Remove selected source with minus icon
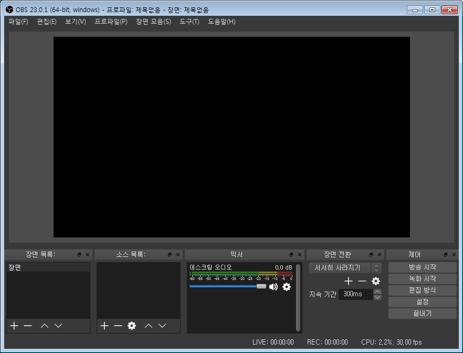 coord(118,326)
